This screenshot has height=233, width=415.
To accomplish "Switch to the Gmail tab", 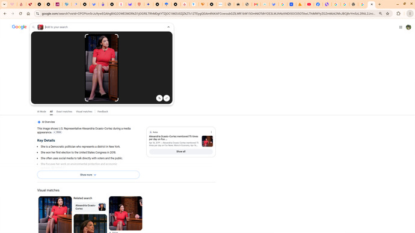I will 256,4.
